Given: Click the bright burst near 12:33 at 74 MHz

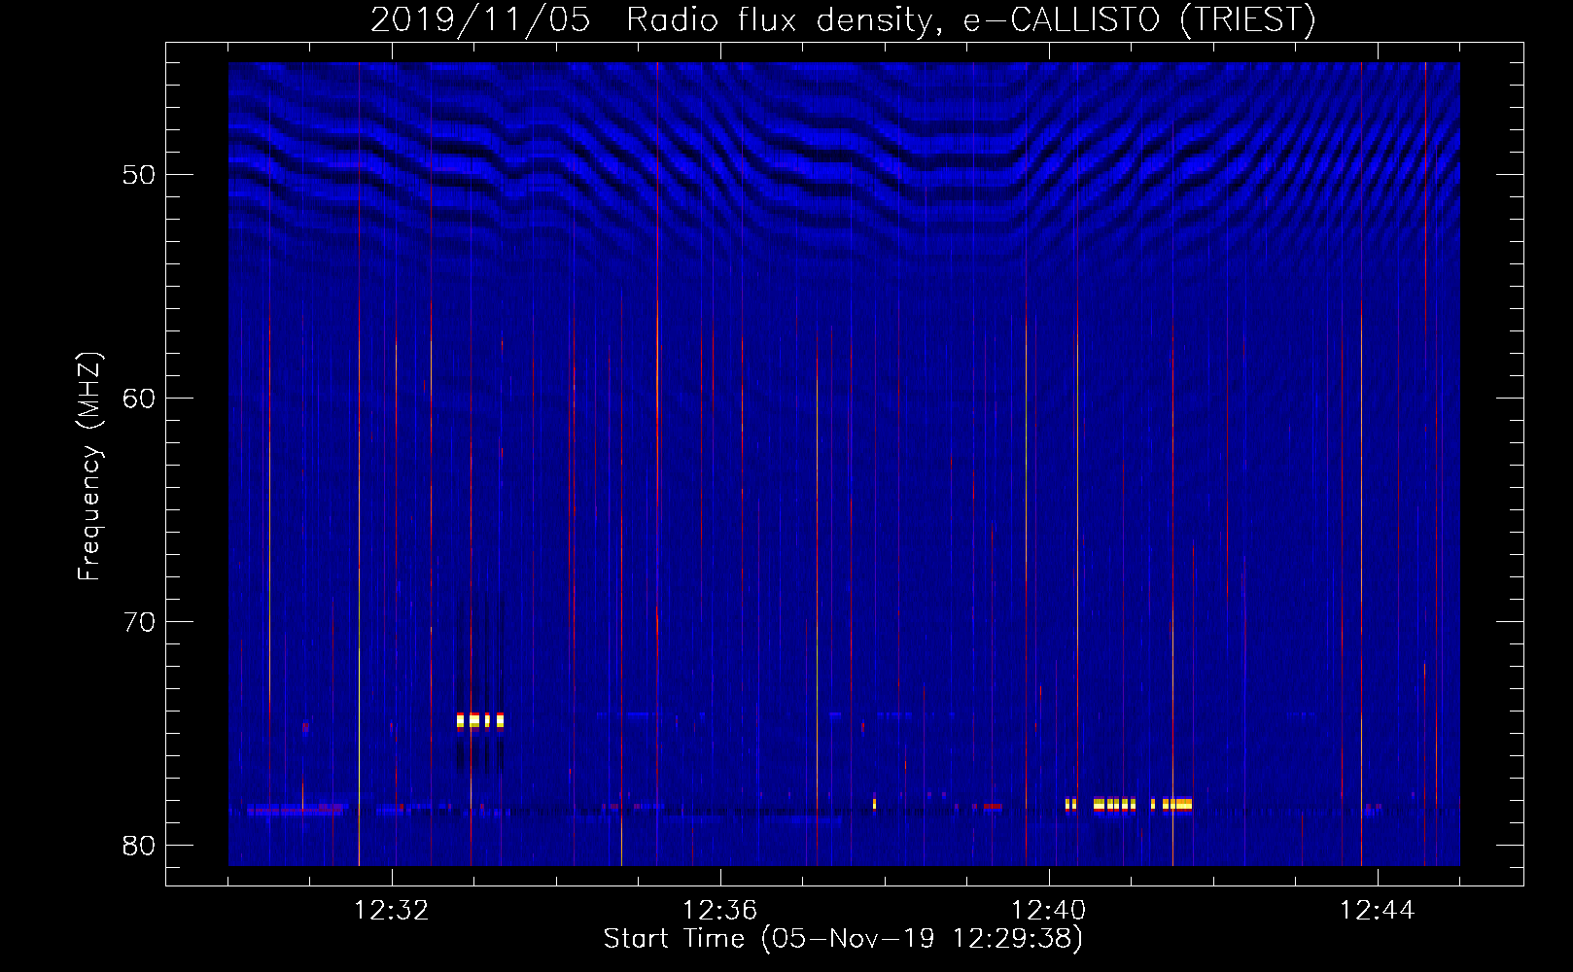Looking at the screenshot, I should (480, 721).
